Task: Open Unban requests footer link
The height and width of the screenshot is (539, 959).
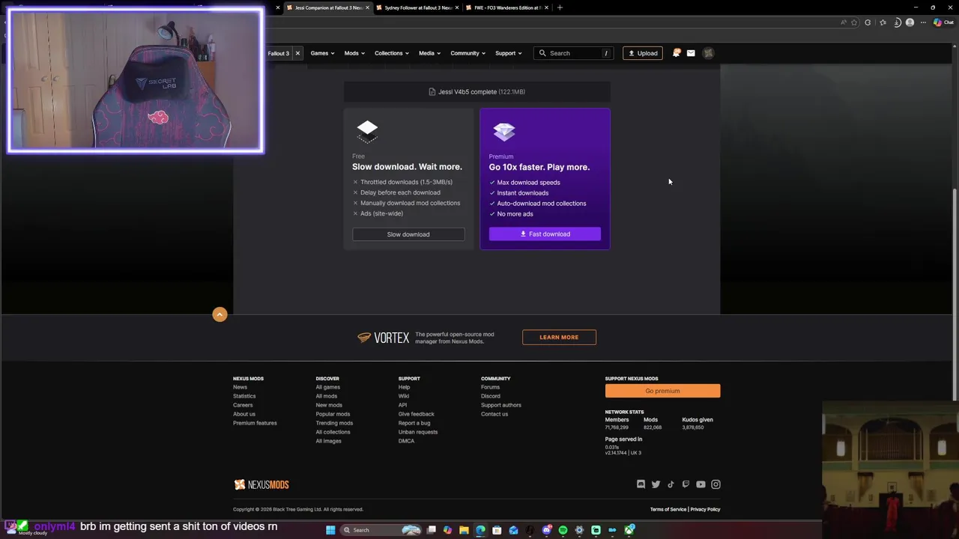Action: coord(418,432)
